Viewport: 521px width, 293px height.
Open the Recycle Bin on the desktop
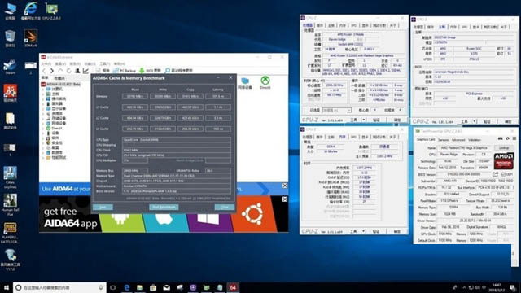pos(10,38)
